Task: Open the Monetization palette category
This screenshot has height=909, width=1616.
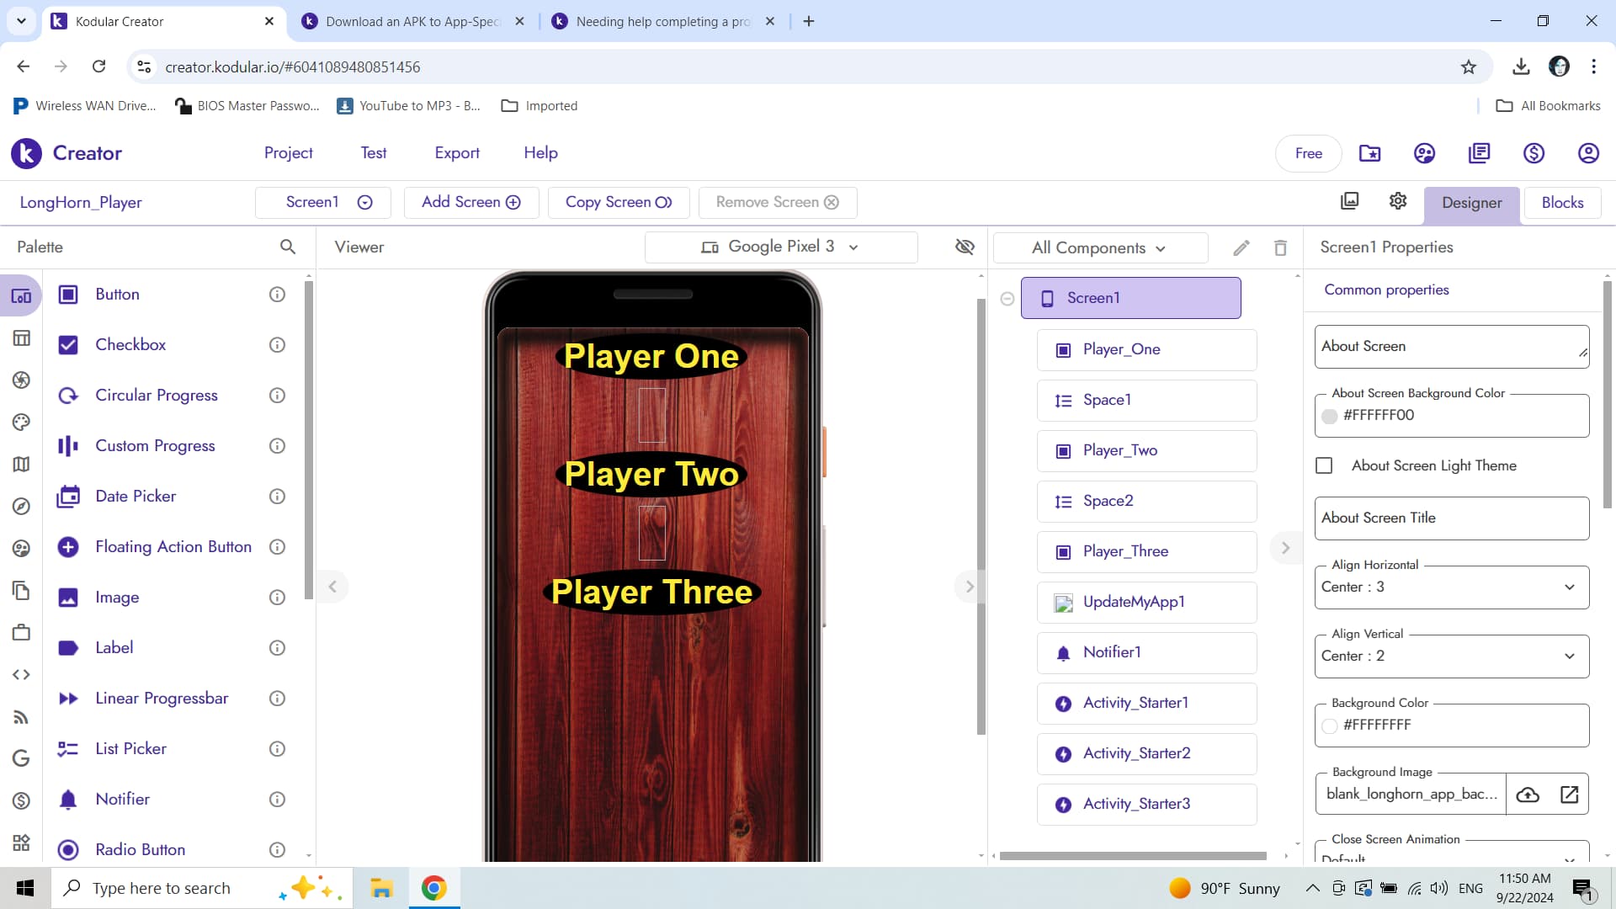Action: (21, 800)
